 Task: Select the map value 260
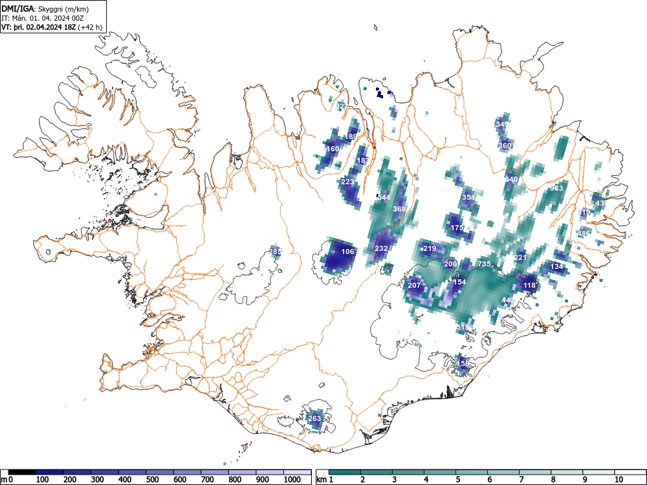tap(505, 145)
